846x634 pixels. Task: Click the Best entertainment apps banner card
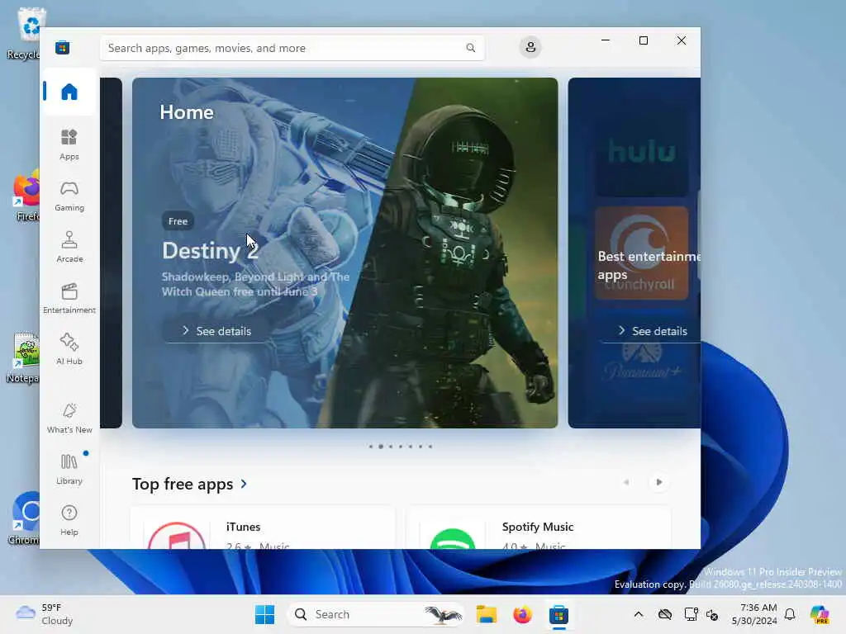point(634,253)
